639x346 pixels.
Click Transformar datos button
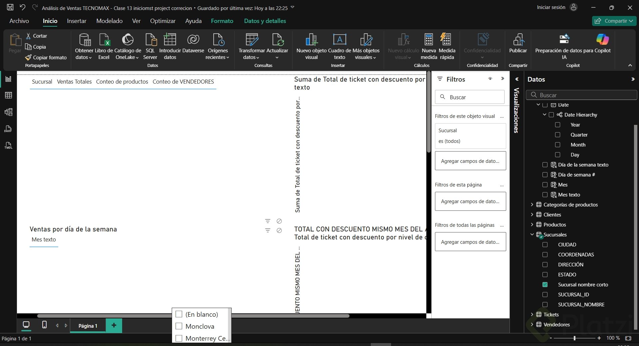[252, 47]
